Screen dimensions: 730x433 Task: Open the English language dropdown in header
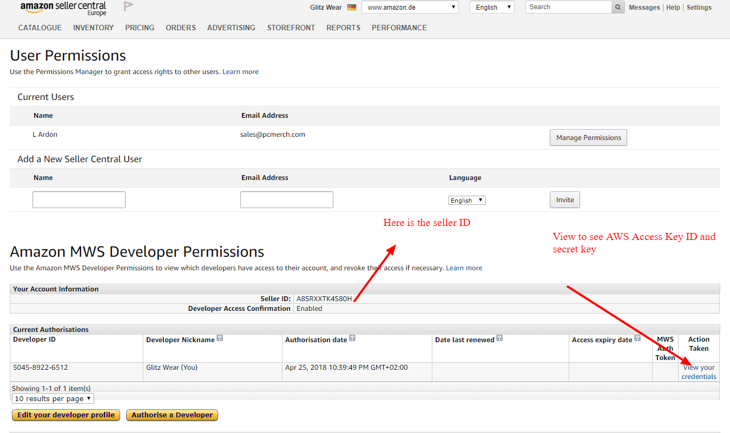(492, 7)
